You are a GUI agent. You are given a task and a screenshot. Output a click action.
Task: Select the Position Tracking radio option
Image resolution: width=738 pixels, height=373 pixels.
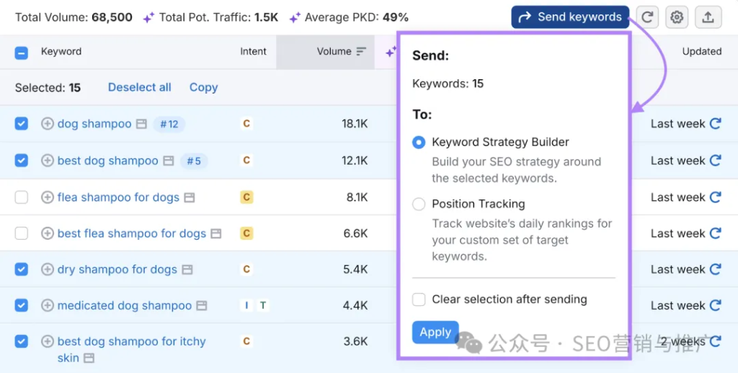[x=419, y=205]
